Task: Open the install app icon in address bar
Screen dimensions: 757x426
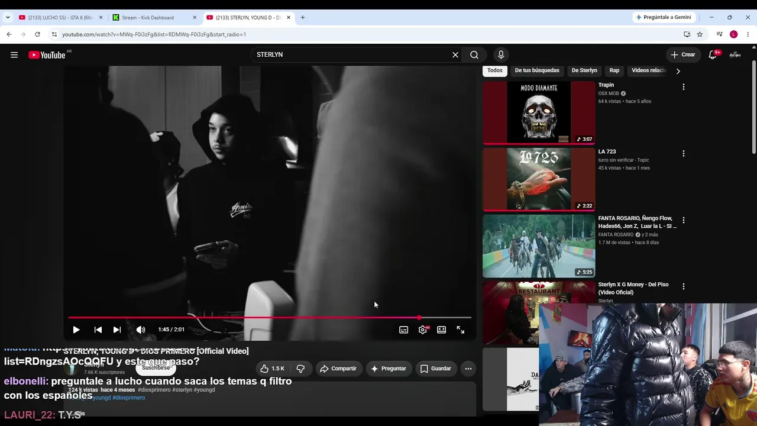Action: click(x=687, y=34)
